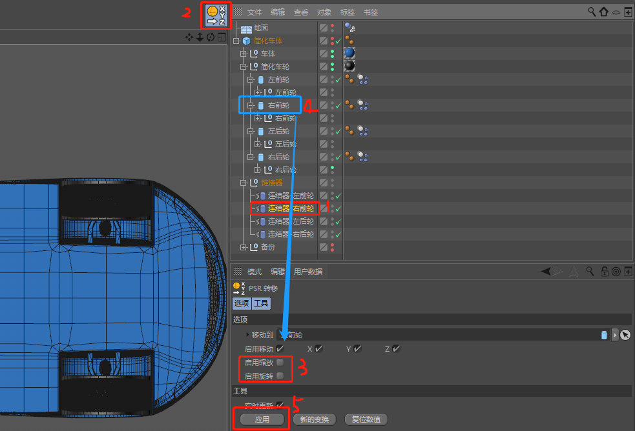Click the grip icon left of 文件 menu
The width and height of the screenshot is (635, 431).
tap(238, 12)
